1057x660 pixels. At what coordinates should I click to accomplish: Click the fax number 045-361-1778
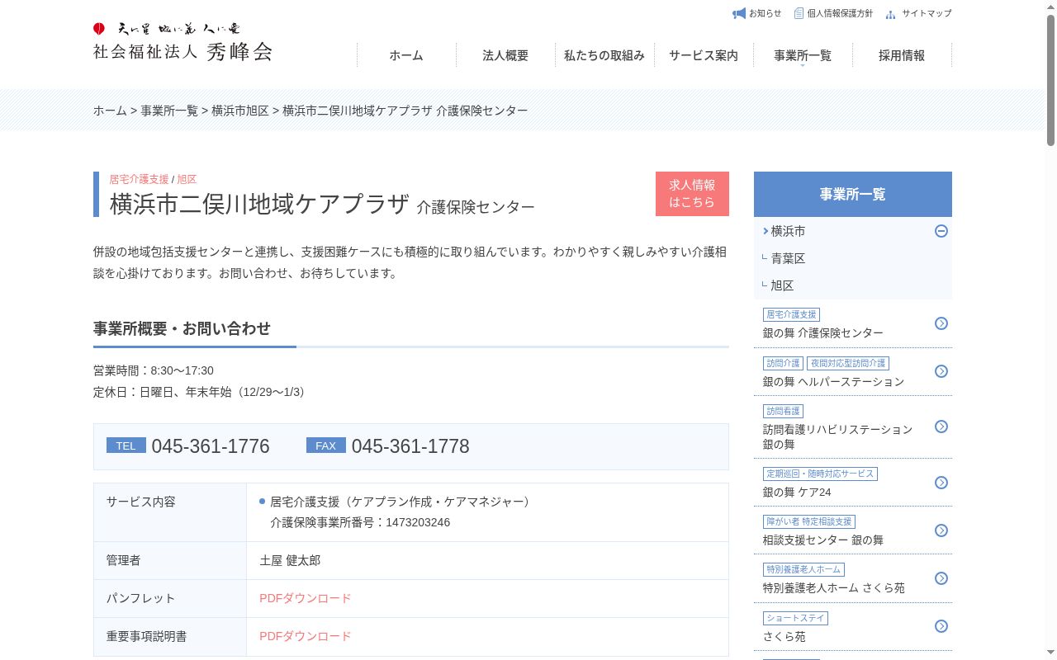(410, 446)
